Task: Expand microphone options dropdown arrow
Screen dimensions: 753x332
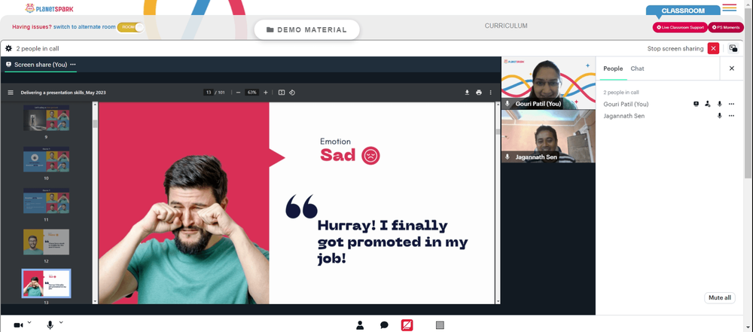Action: (x=61, y=322)
